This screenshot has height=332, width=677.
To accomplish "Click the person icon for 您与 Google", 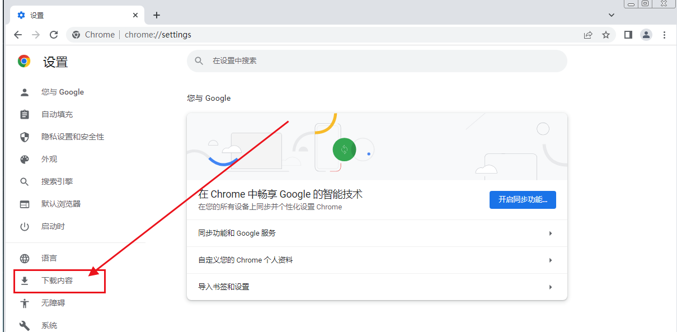I will tap(24, 92).
